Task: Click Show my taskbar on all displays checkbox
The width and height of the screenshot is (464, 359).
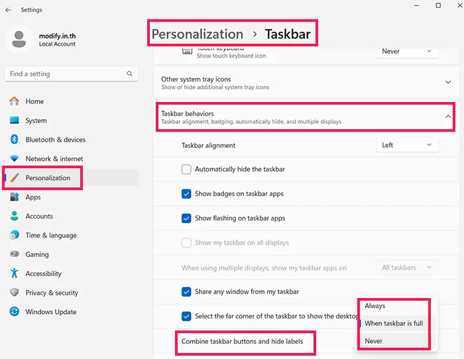Action: point(186,243)
